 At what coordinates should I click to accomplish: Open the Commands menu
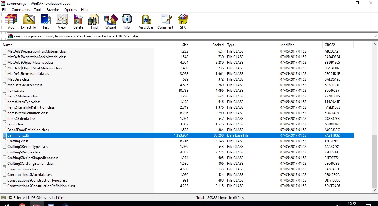pyautogui.click(x=21, y=10)
